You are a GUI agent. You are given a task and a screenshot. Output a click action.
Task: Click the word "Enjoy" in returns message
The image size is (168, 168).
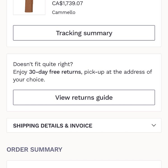(x=20, y=72)
